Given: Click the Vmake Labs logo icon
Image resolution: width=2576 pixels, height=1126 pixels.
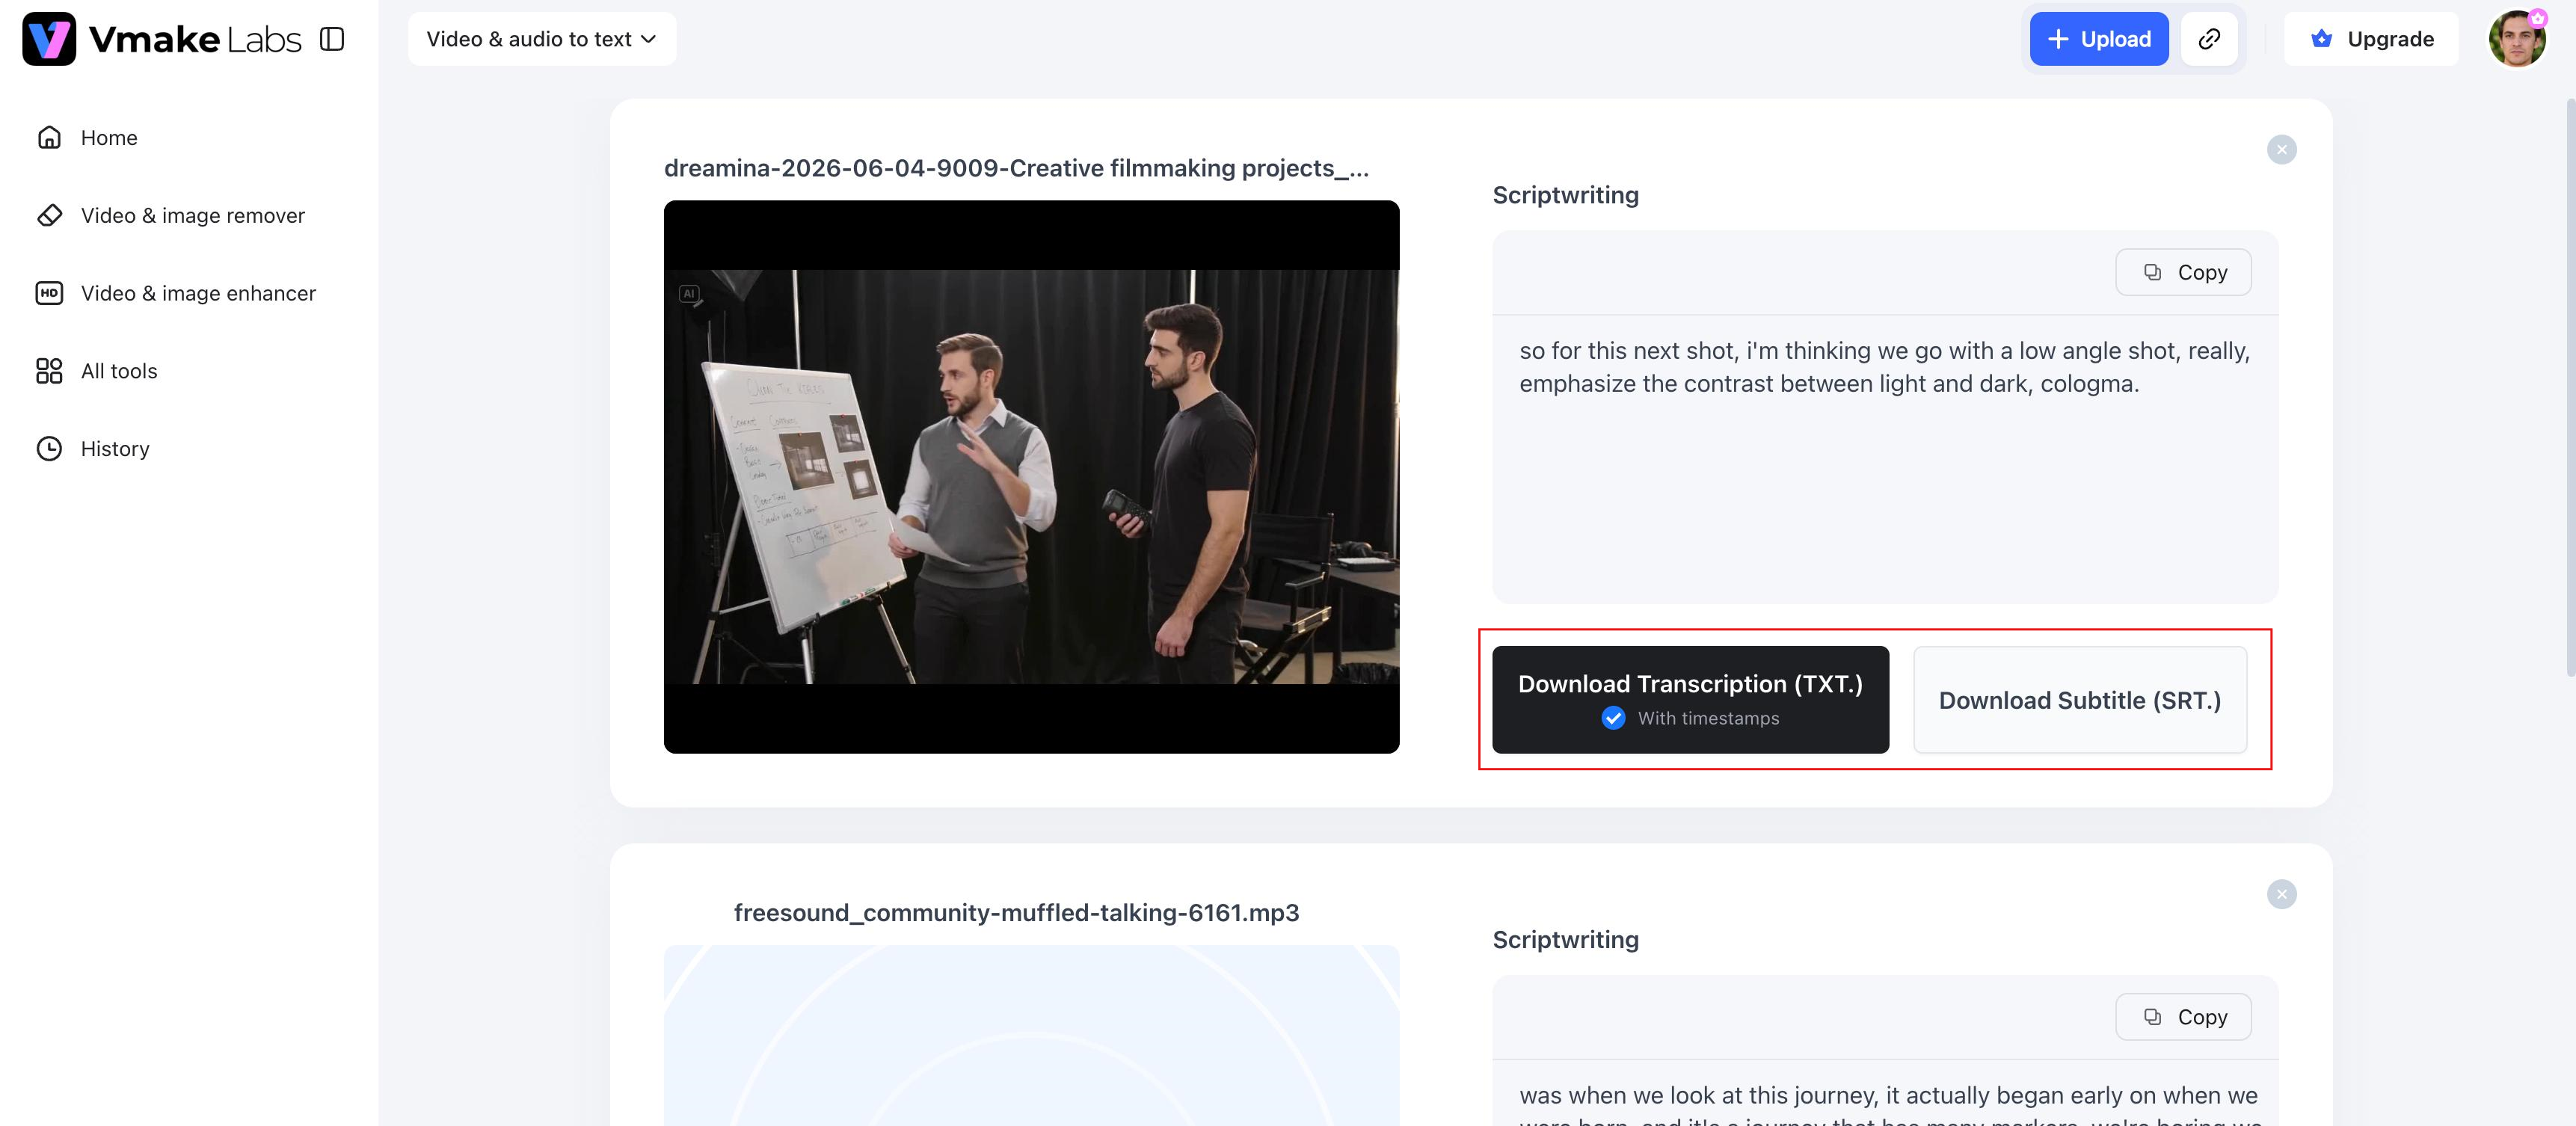Looking at the screenshot, I should click(x=49, y=39).
